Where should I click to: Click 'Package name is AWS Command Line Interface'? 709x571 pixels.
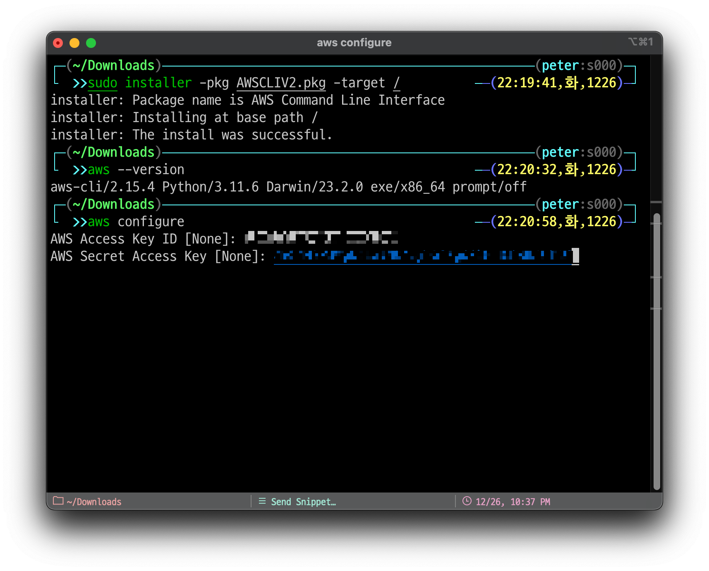tap(288, 100)
